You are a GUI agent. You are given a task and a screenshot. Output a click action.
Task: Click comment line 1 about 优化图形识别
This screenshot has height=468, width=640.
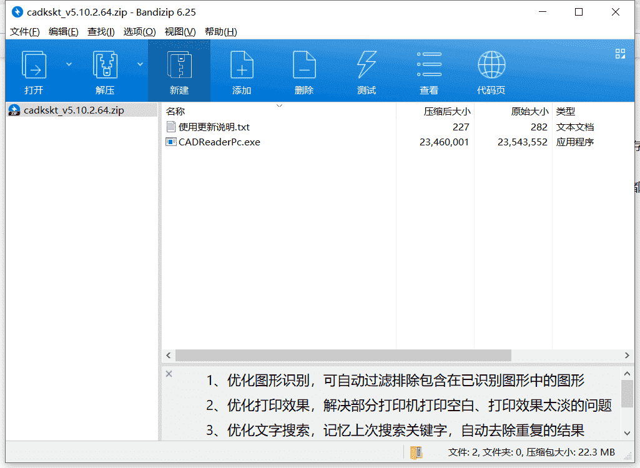pyautogui.click(x=395, y=380)
